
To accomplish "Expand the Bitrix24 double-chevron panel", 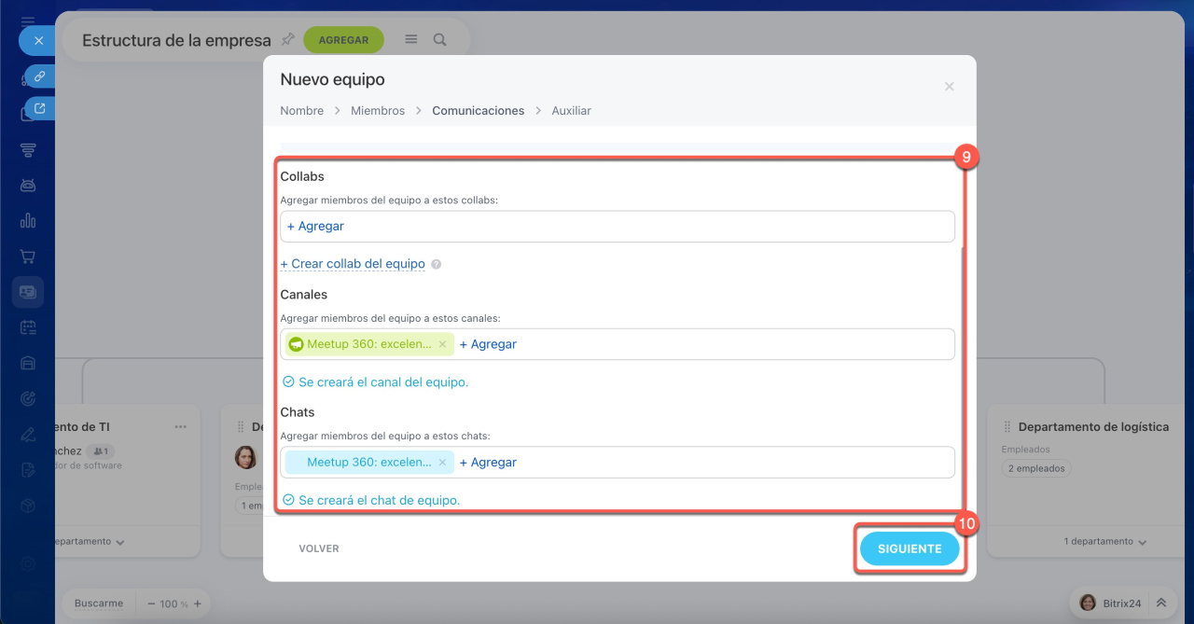I will coord(1161,603).
